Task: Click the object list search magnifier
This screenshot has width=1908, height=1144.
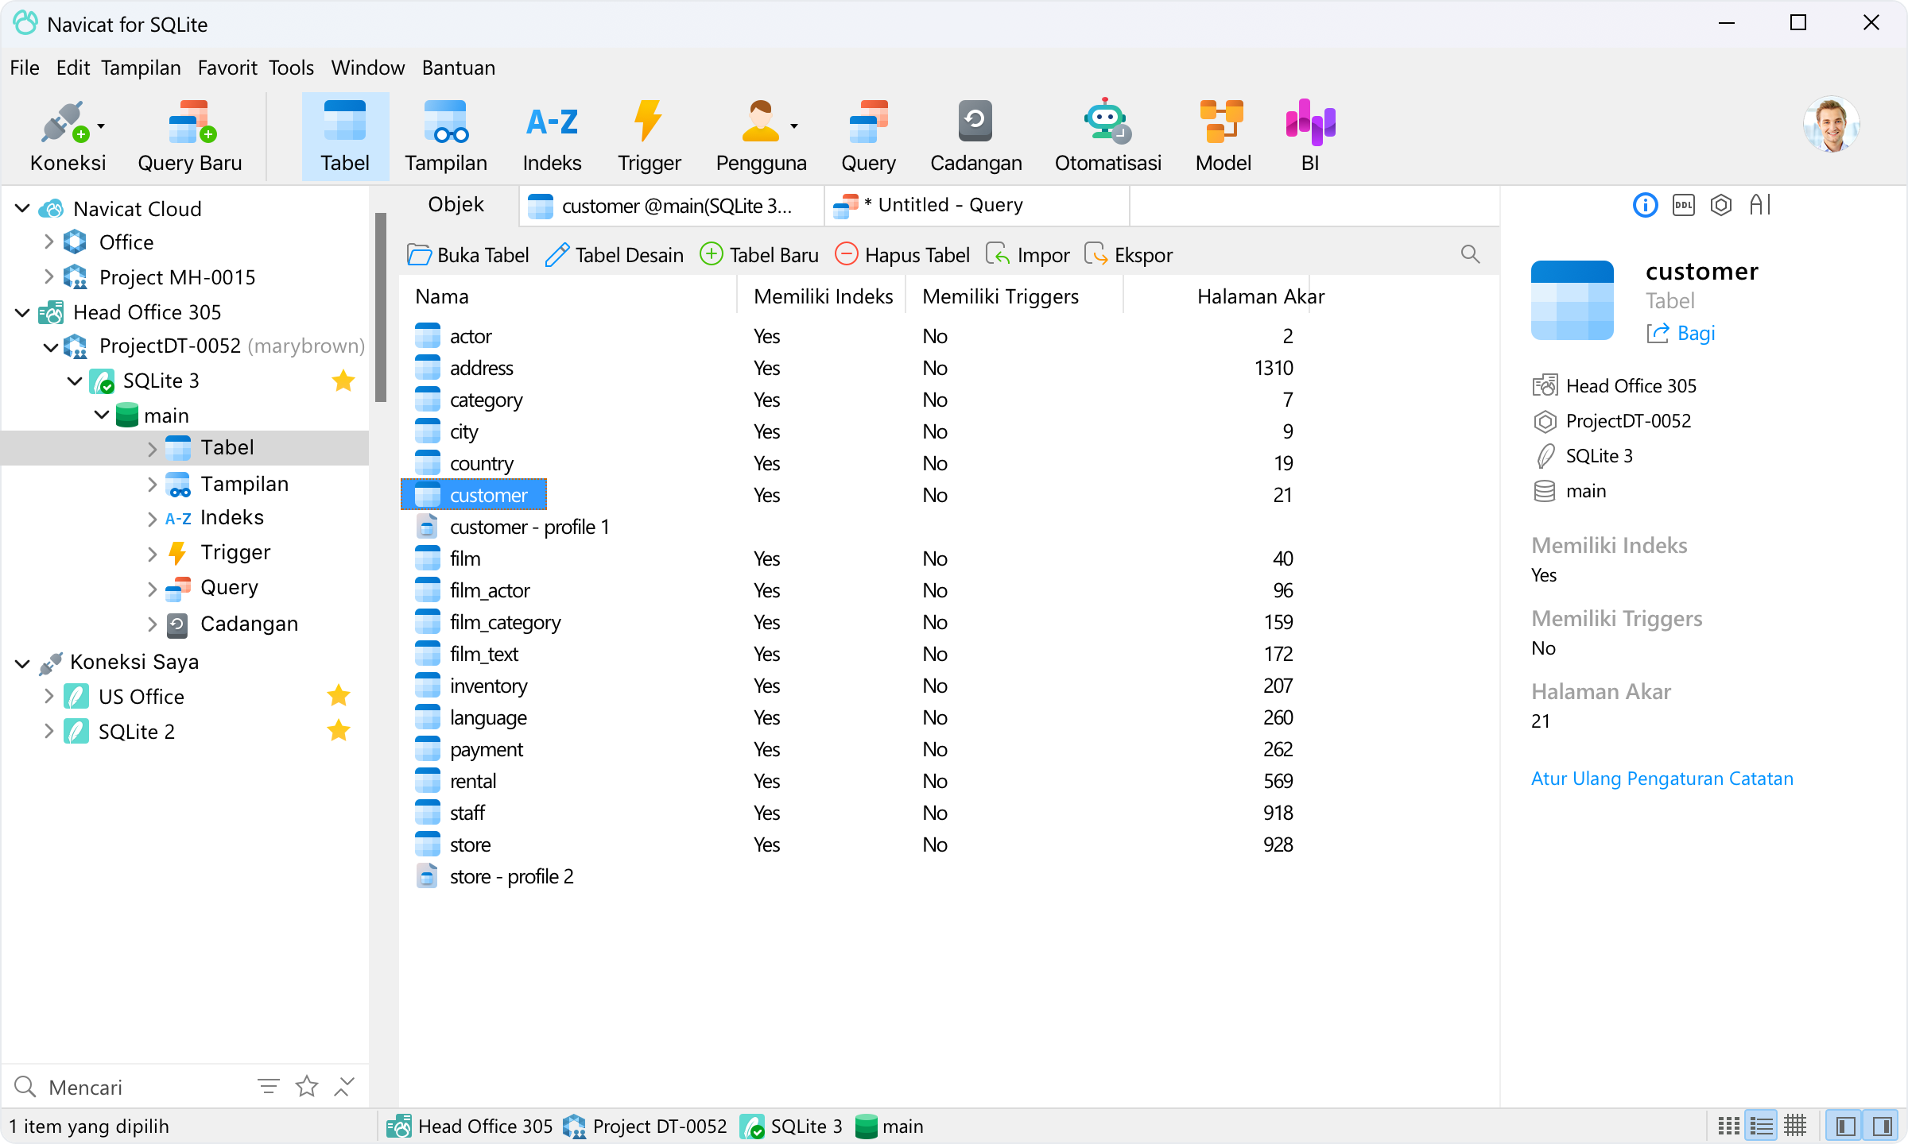Action: pyautogui.click(x=1470, y=254)
